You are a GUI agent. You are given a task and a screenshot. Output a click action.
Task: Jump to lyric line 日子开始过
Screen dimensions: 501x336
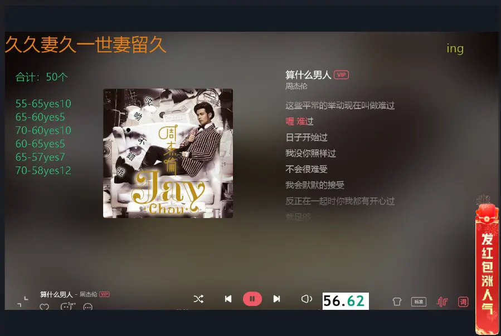[307, 137]
